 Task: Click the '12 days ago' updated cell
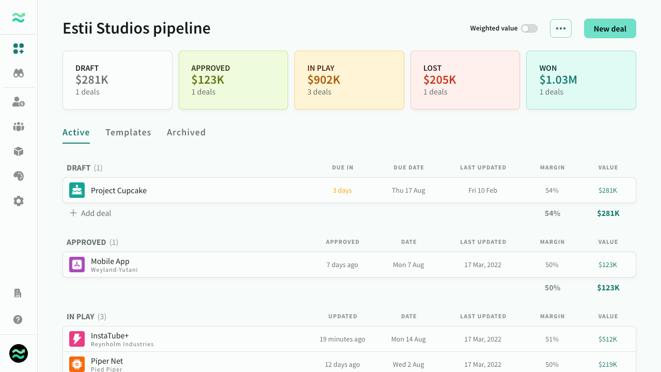(342, 364)
